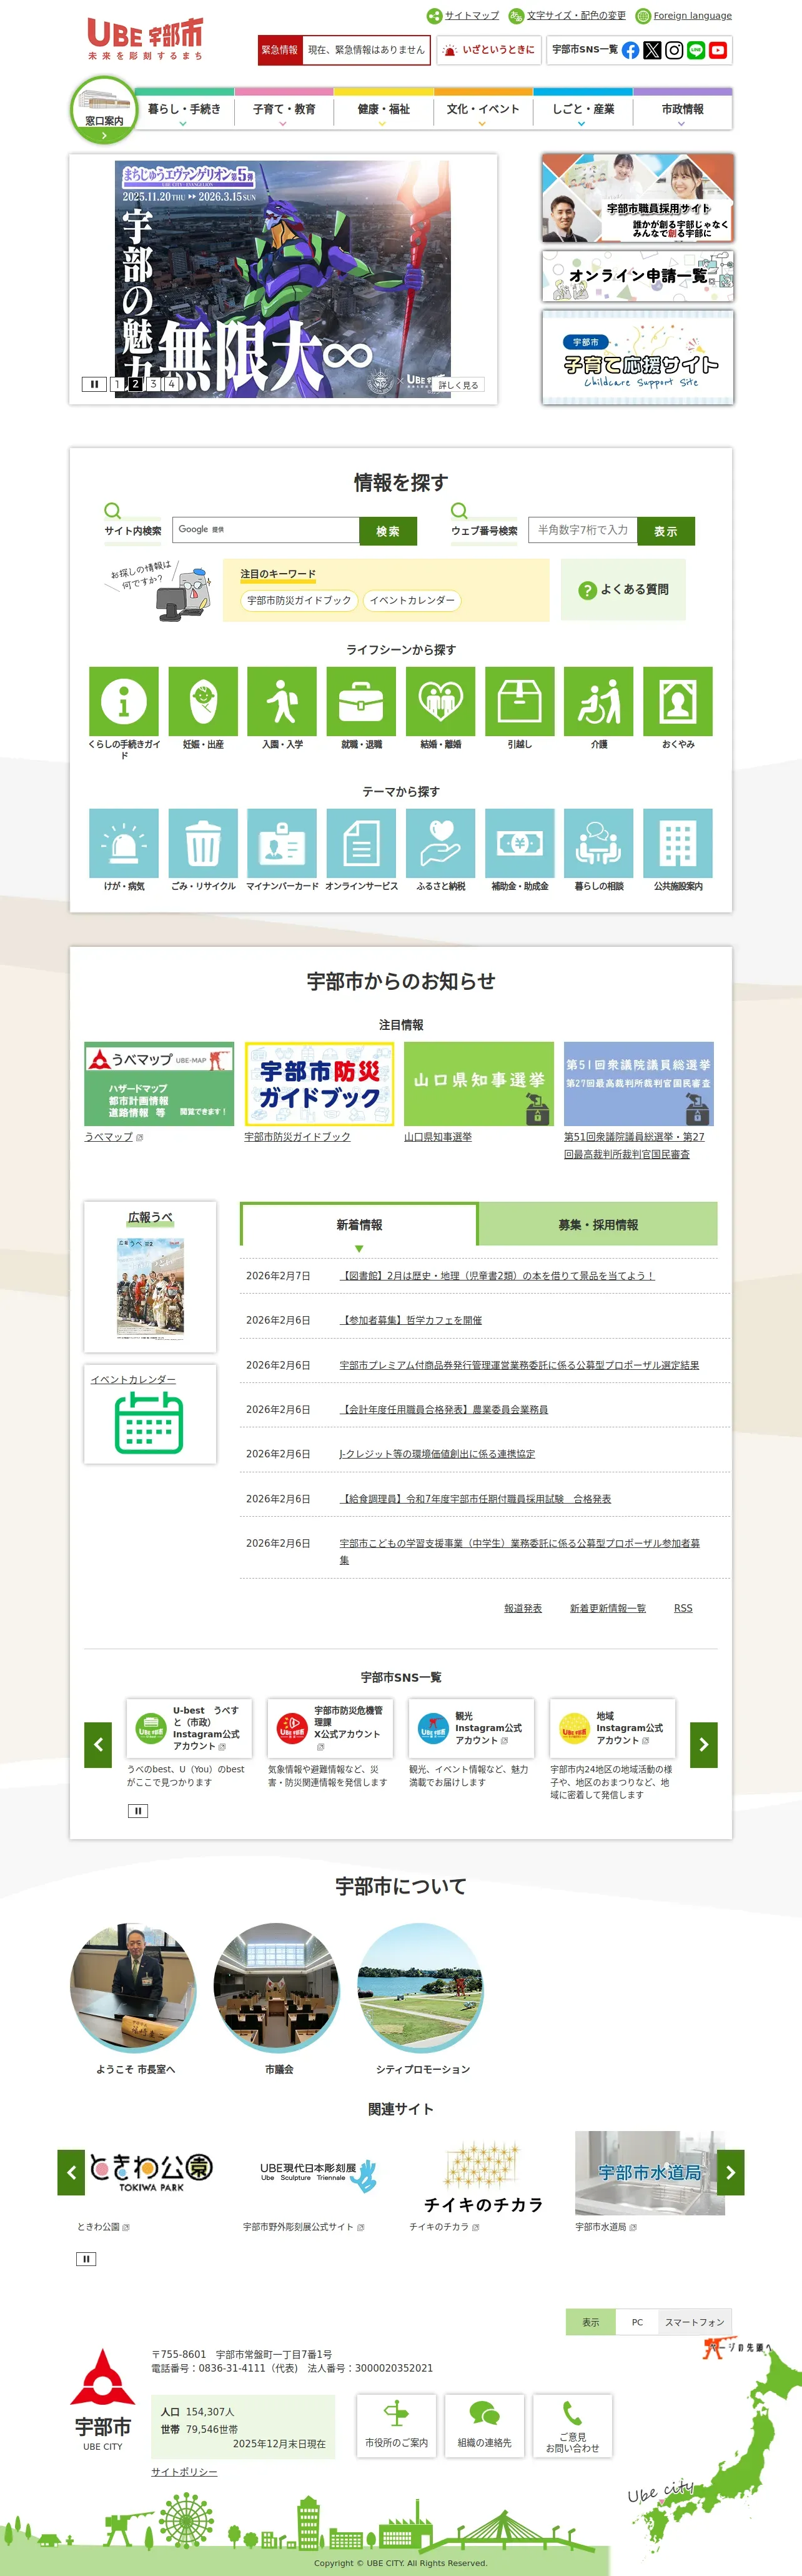
Task: Switch to the 募集・採用情報 tab
Action: coord(598,1224)
